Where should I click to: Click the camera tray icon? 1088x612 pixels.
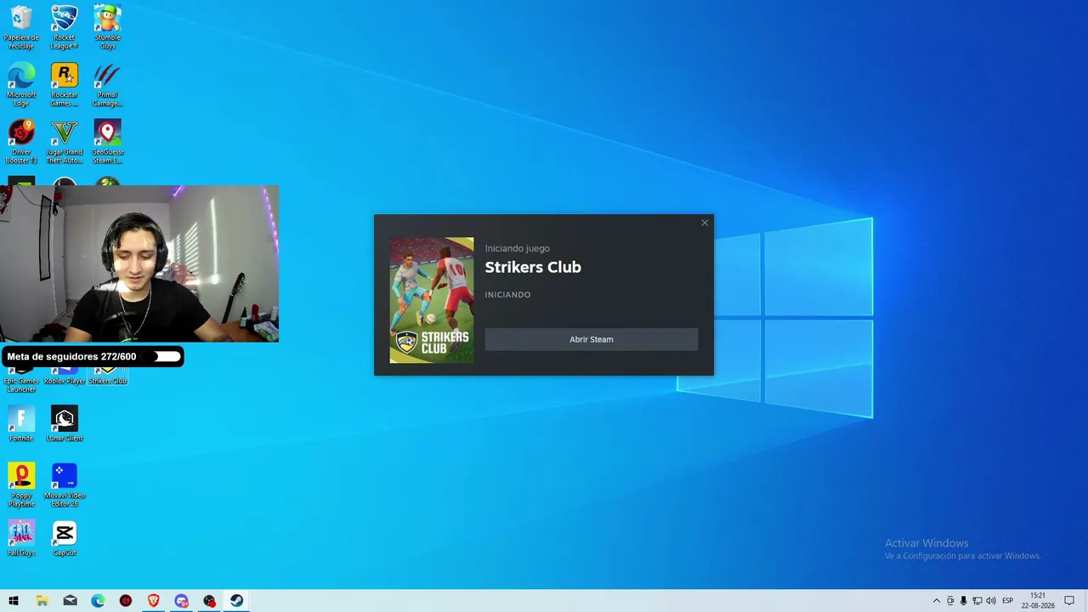click(x=950, y=601)
